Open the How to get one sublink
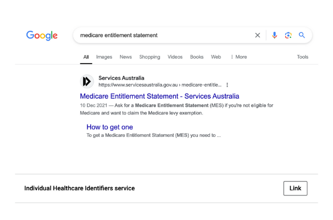The image size is (333, 220). click(x=110, y=127)
